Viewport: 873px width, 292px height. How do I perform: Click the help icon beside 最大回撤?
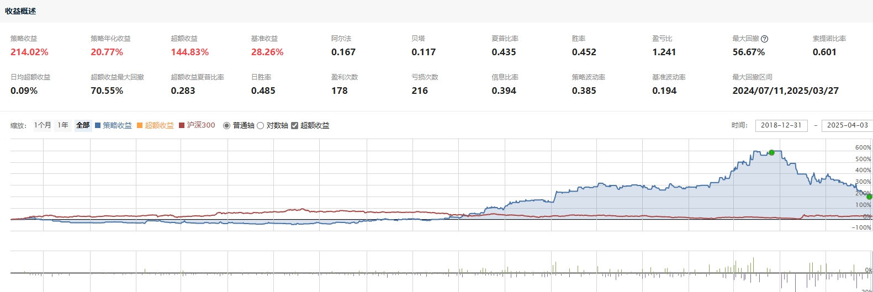coord(764,39)
